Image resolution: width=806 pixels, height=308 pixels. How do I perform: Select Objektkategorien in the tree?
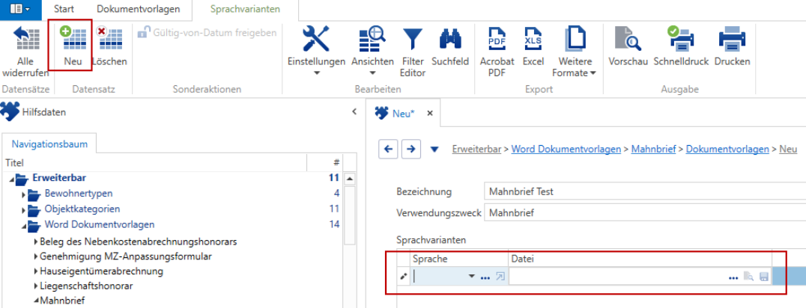click(x=82, y=209)
